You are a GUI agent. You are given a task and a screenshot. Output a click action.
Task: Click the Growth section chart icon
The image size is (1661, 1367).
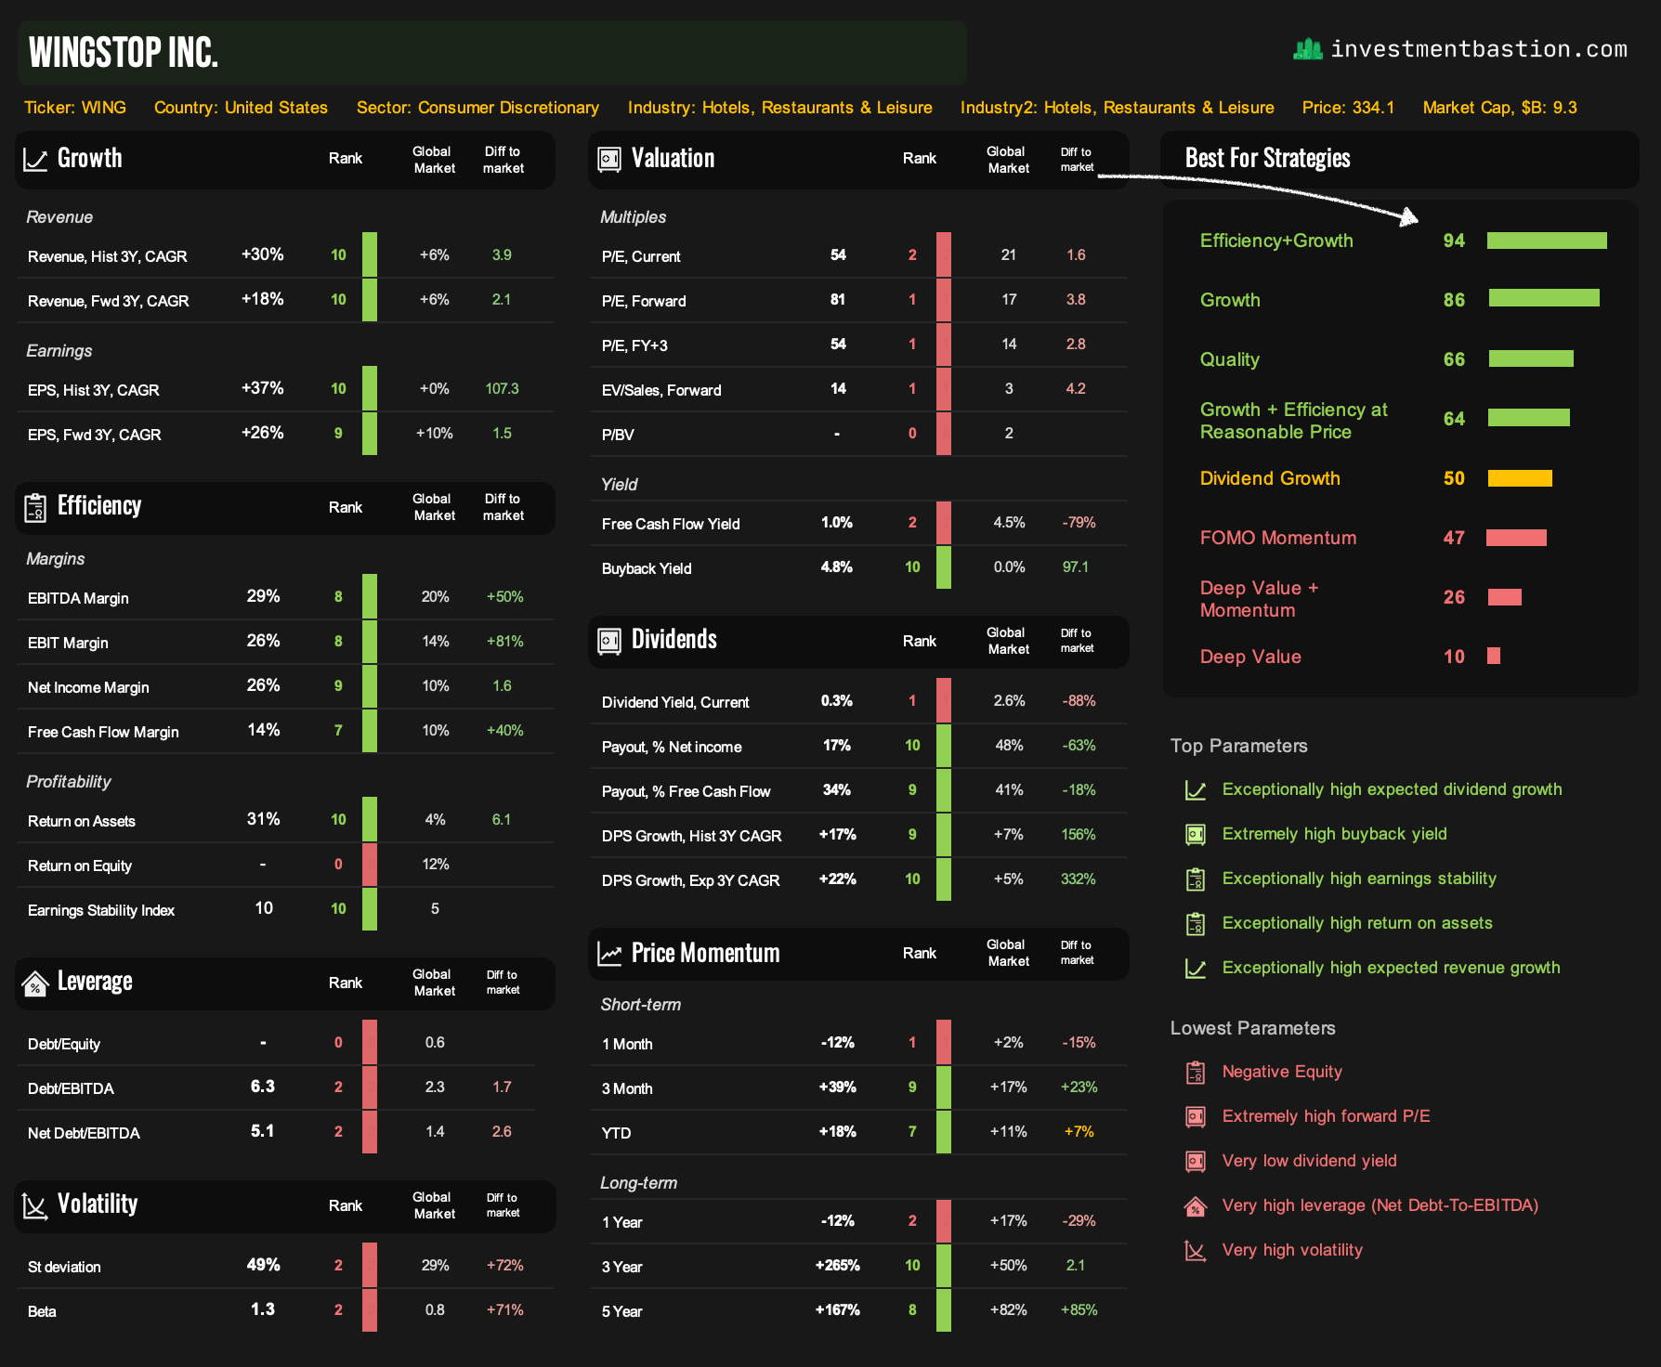(x=35, y=160)
